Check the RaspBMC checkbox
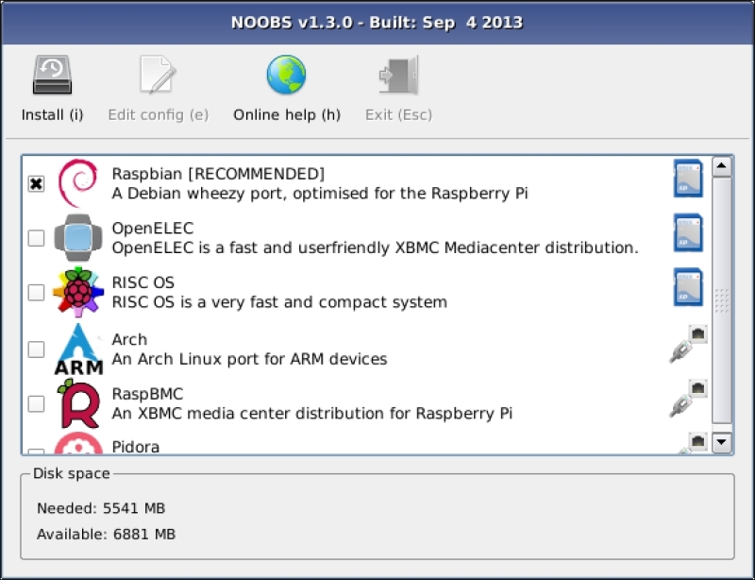 [x=36, y=403]
